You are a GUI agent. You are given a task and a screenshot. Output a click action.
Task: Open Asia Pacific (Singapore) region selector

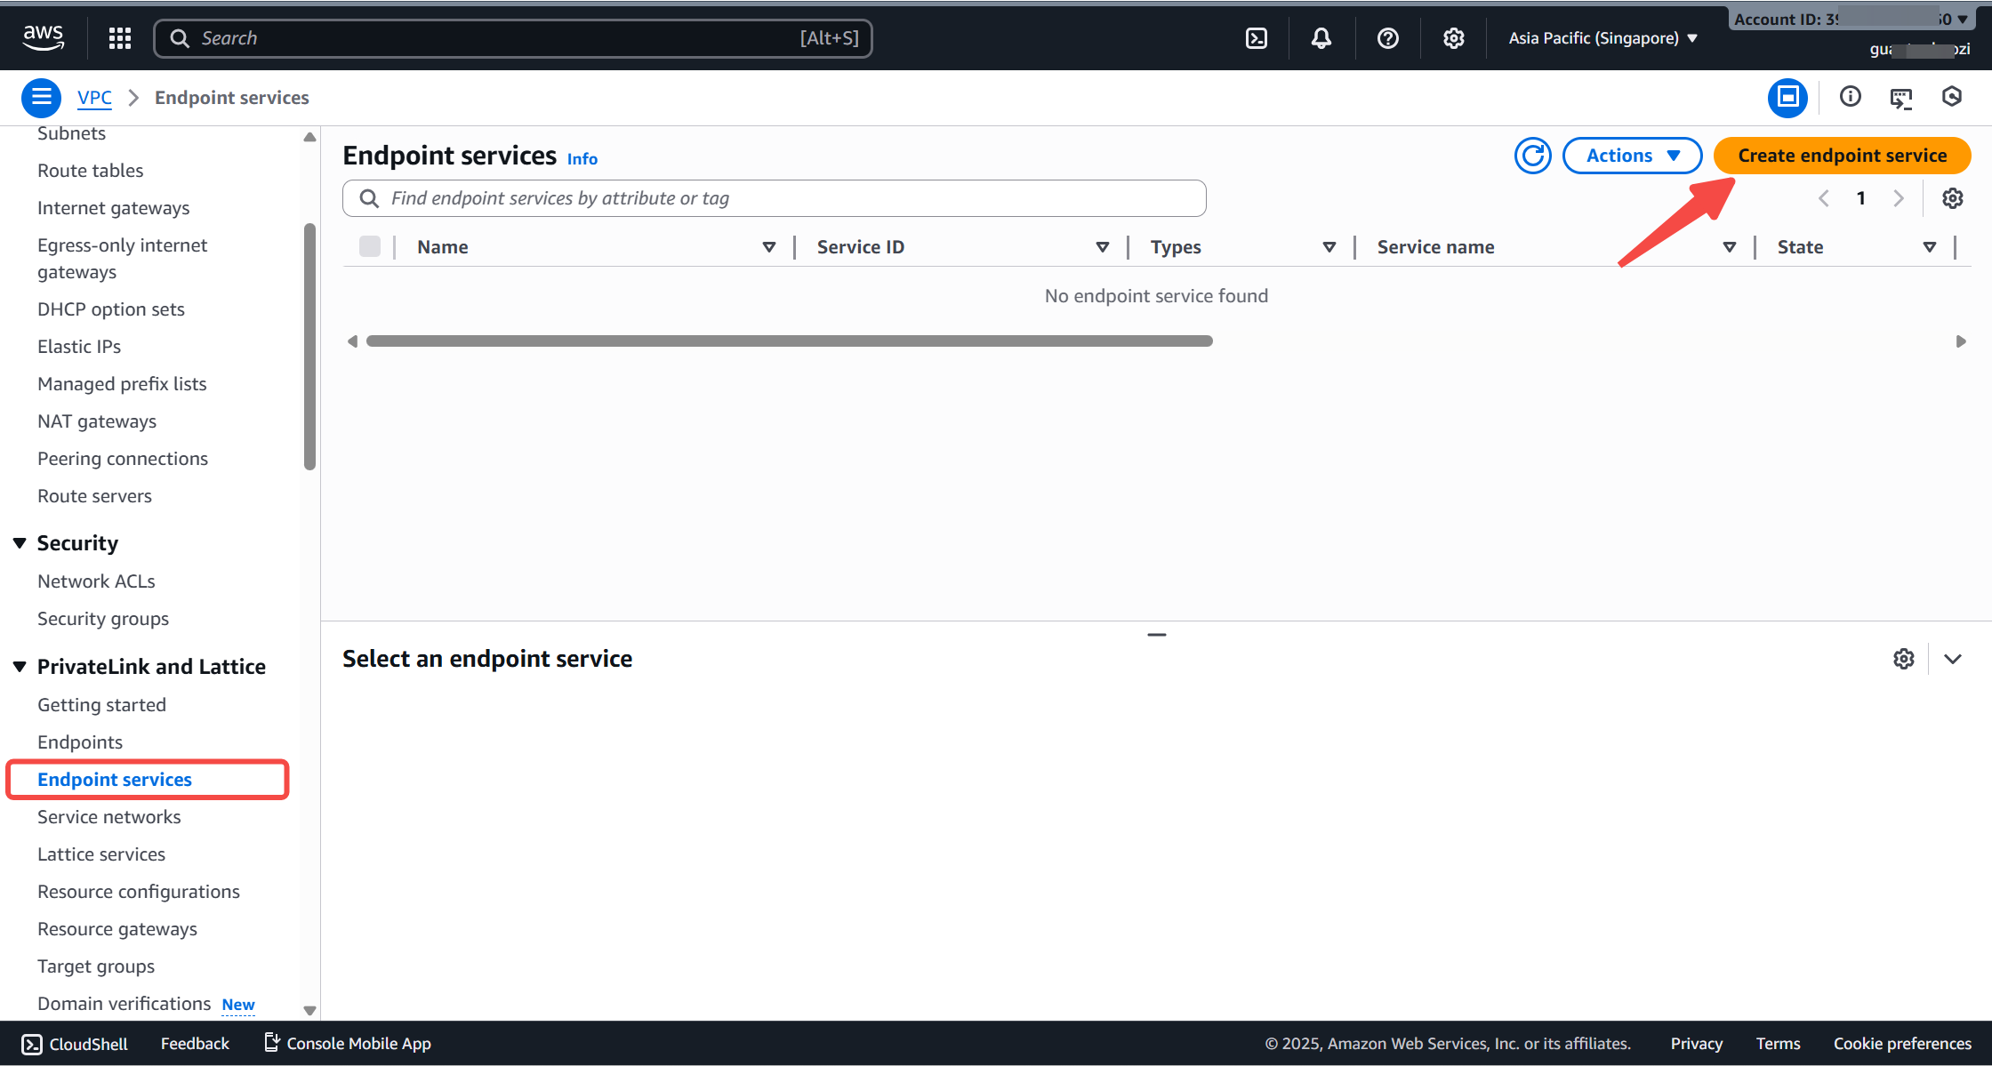point(1602,38)
